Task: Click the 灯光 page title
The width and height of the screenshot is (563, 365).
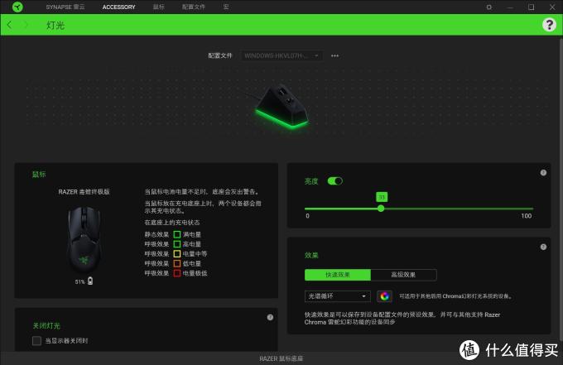Action: [x=55, y=25]
